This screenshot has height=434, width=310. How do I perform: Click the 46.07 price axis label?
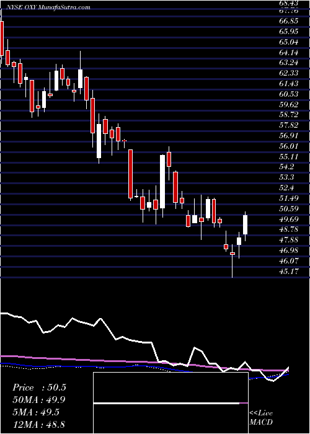point(289,261)
